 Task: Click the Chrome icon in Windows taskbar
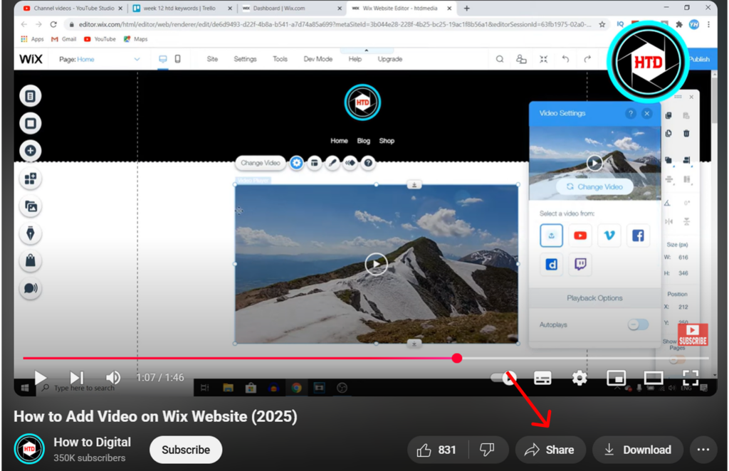click(x=297, y=388)
